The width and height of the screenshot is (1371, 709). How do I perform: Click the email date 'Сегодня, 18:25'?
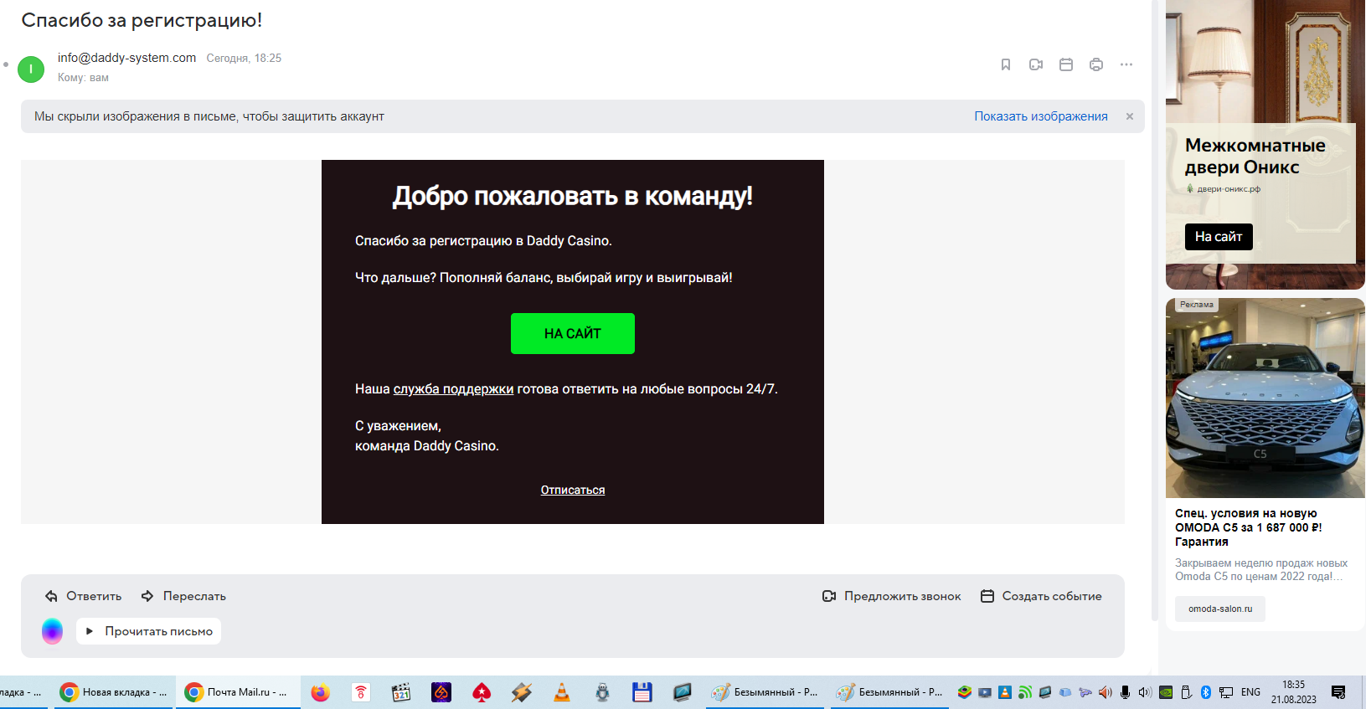click(x=244, y=59)
